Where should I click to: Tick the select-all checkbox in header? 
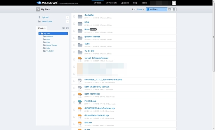[x=74, y=9]
